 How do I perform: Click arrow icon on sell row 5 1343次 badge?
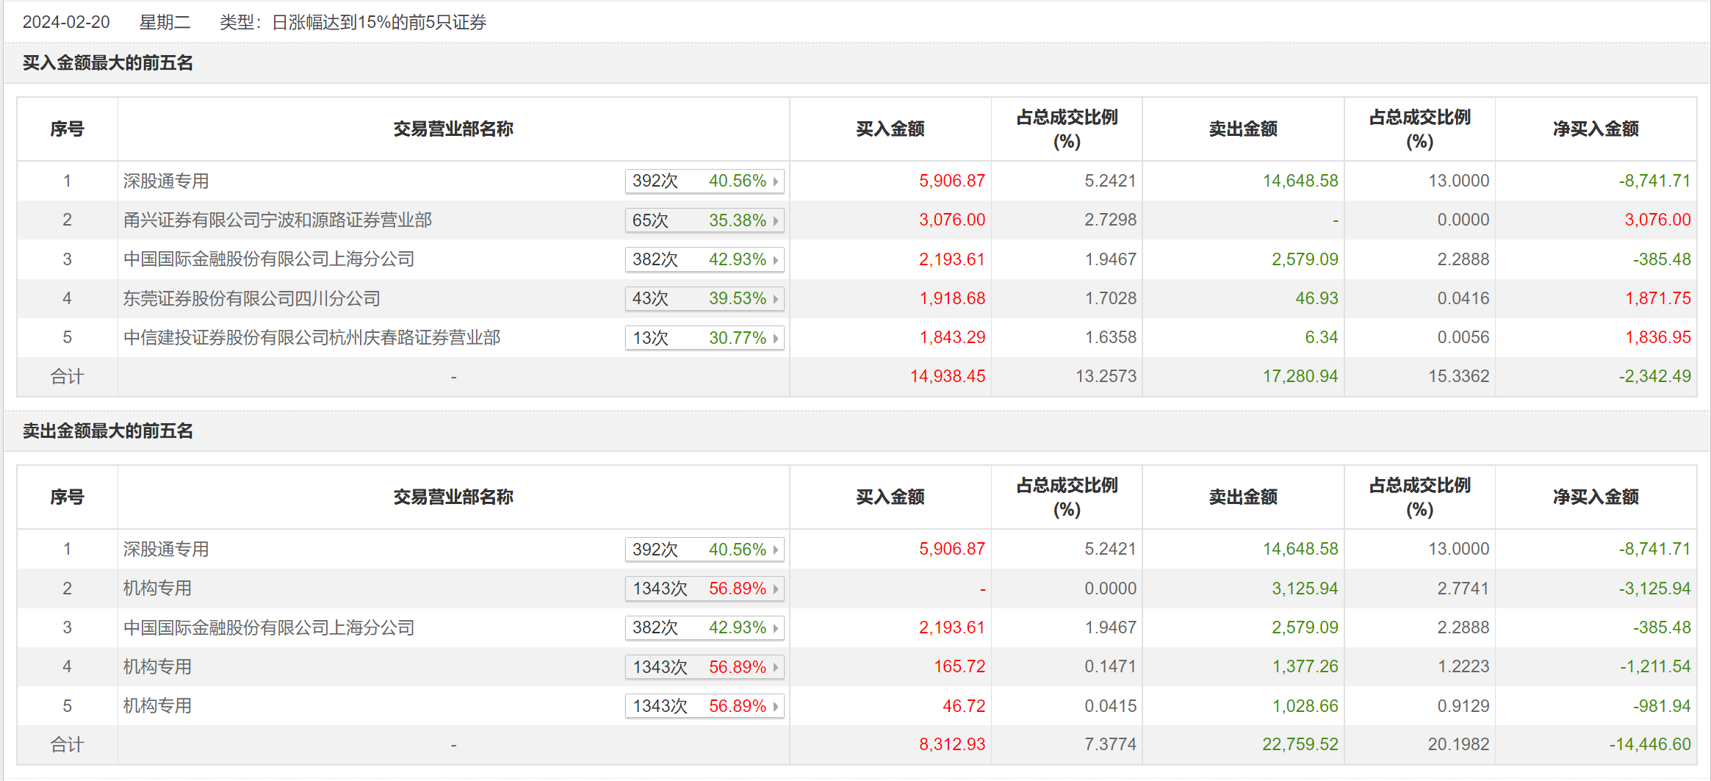pos(776,707)
